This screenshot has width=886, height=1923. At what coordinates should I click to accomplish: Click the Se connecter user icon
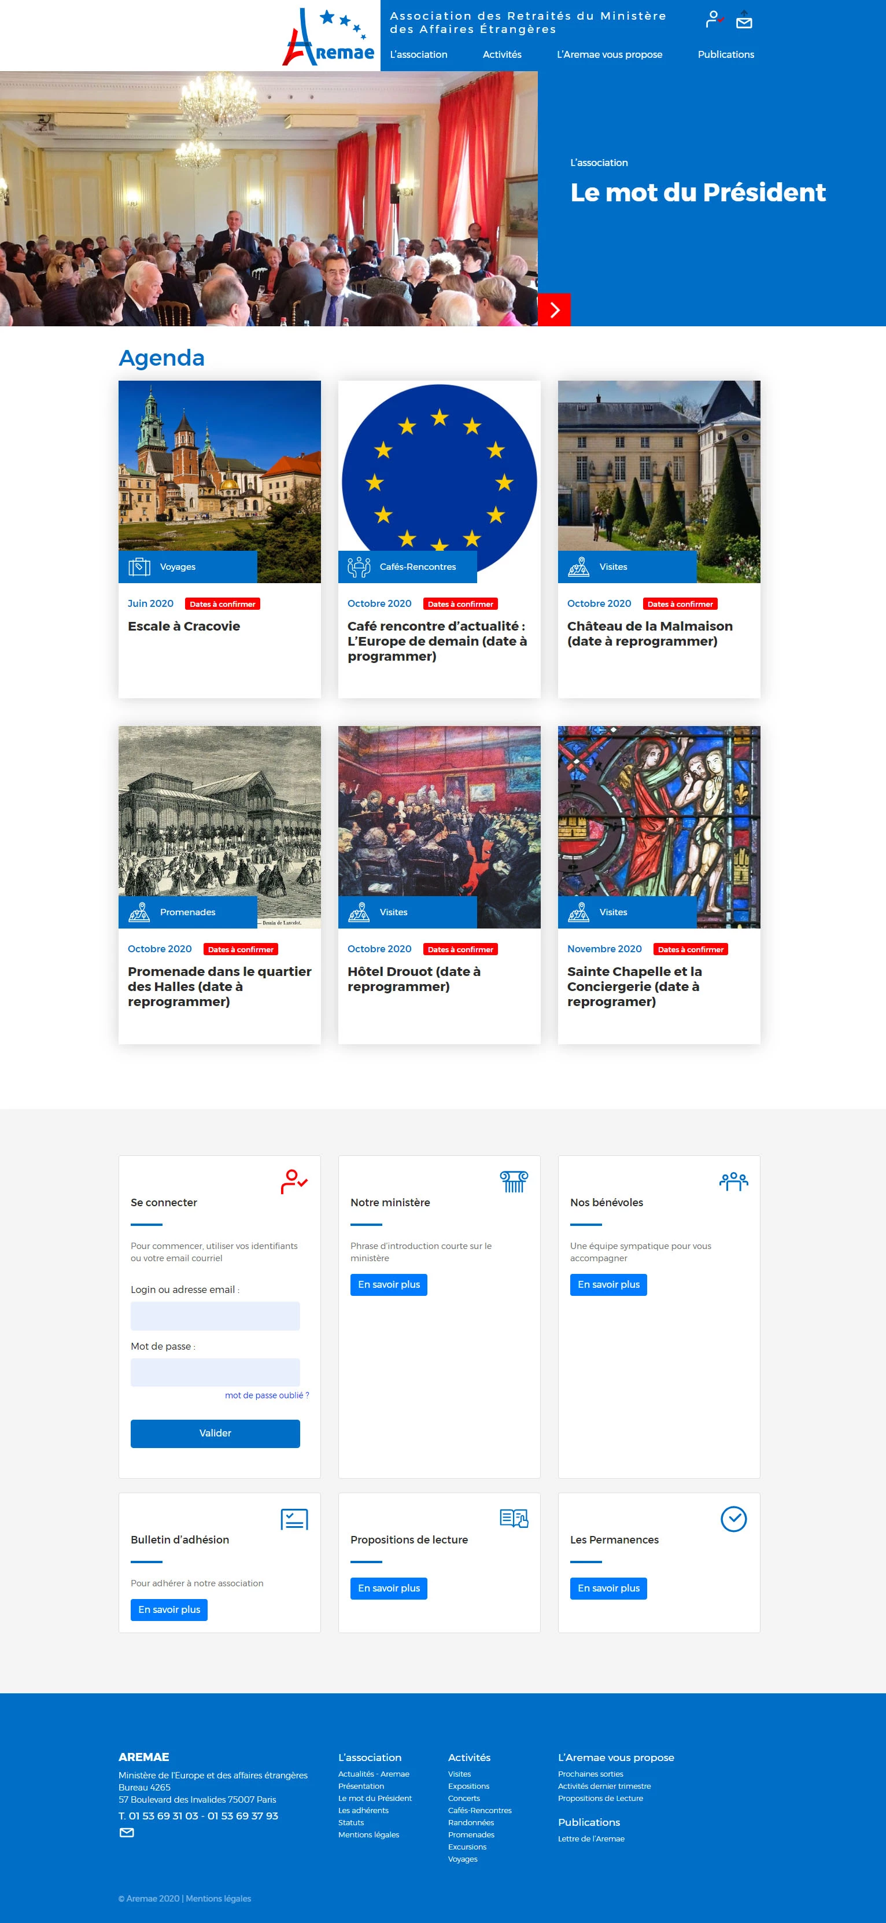pyautogui.click(x=293, y=1182)
